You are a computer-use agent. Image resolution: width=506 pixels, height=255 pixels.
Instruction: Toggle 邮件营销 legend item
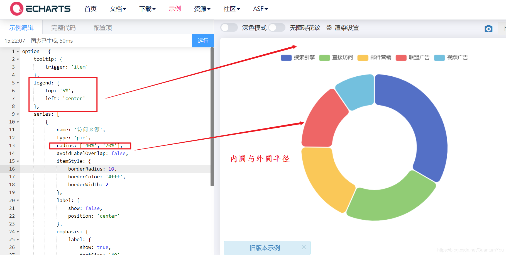374,57
